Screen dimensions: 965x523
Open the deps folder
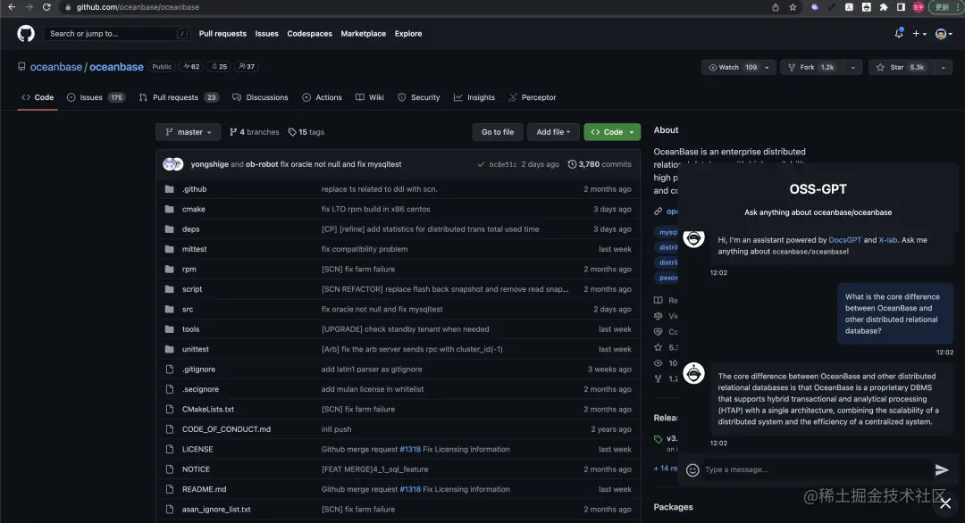click(191, 229)
